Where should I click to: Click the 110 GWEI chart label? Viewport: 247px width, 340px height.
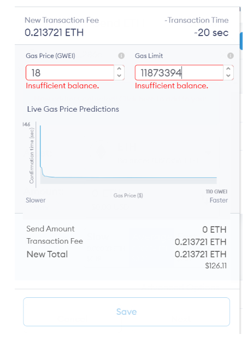point(216,192)
